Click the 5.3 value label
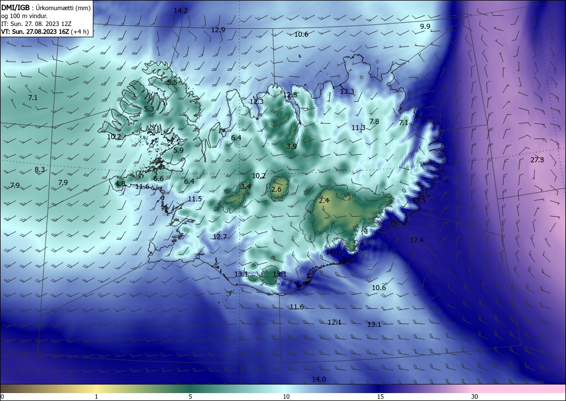The image size is (566, 401). click(x=149, y=109)
